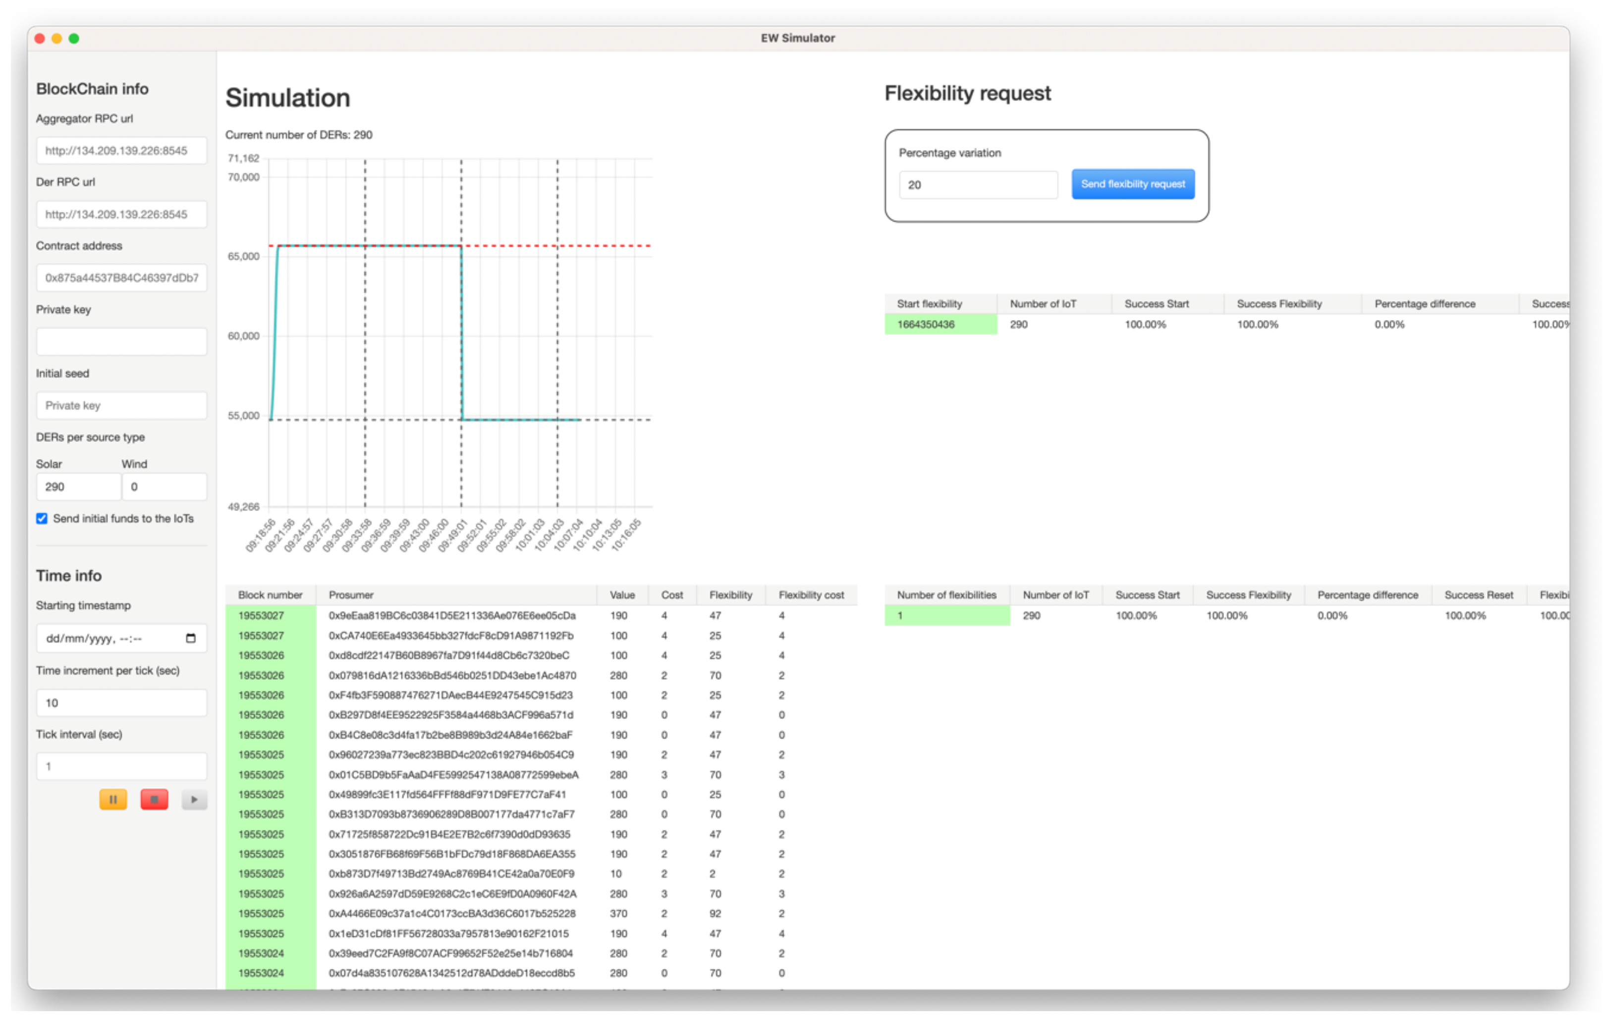Toggle Send initial funds to the IoTs checkbox
Viewport: 1604px width, 1030px height.
42,518
